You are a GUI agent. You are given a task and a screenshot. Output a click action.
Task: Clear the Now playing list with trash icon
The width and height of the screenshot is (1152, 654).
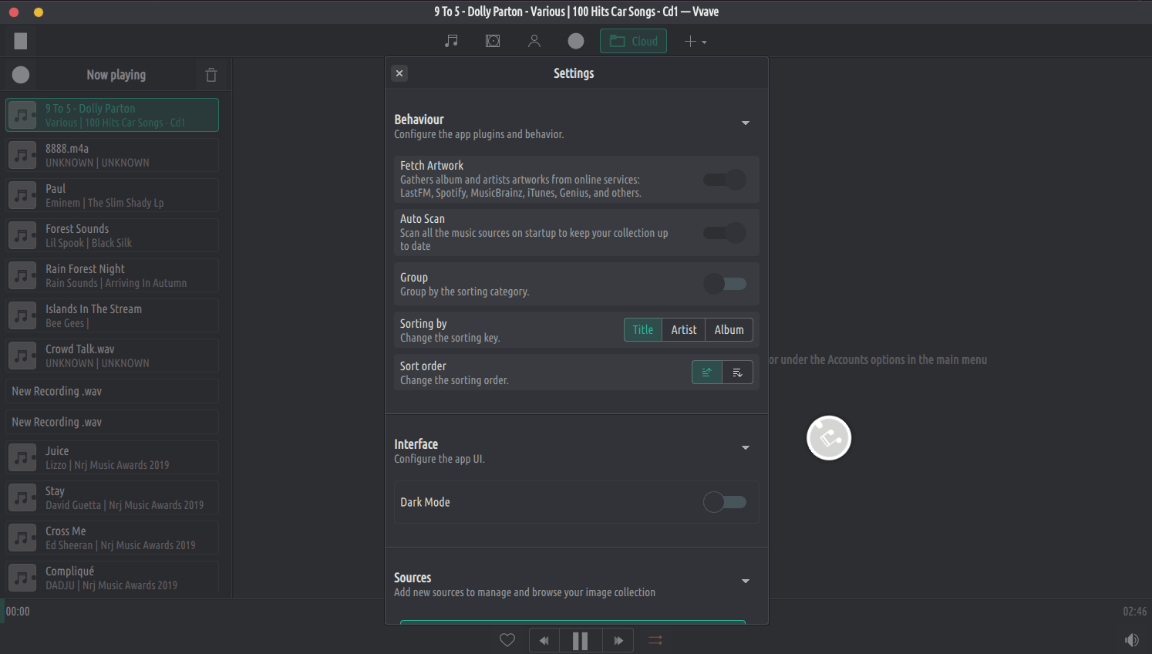(211, 75)
